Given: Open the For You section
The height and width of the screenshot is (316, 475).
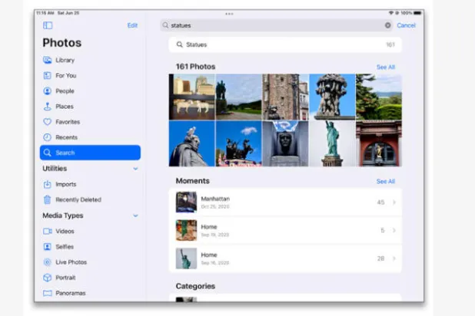Looking at the screenshot, I should [x=65, y=76].
